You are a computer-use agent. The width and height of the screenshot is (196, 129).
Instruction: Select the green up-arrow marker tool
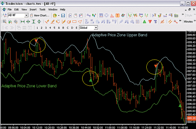point(145,22)
